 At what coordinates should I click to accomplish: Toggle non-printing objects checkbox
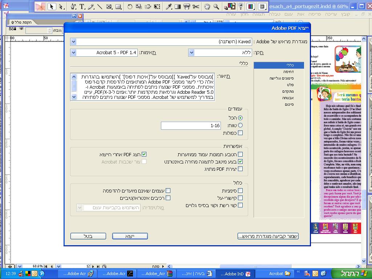click(x=168, y=190)
